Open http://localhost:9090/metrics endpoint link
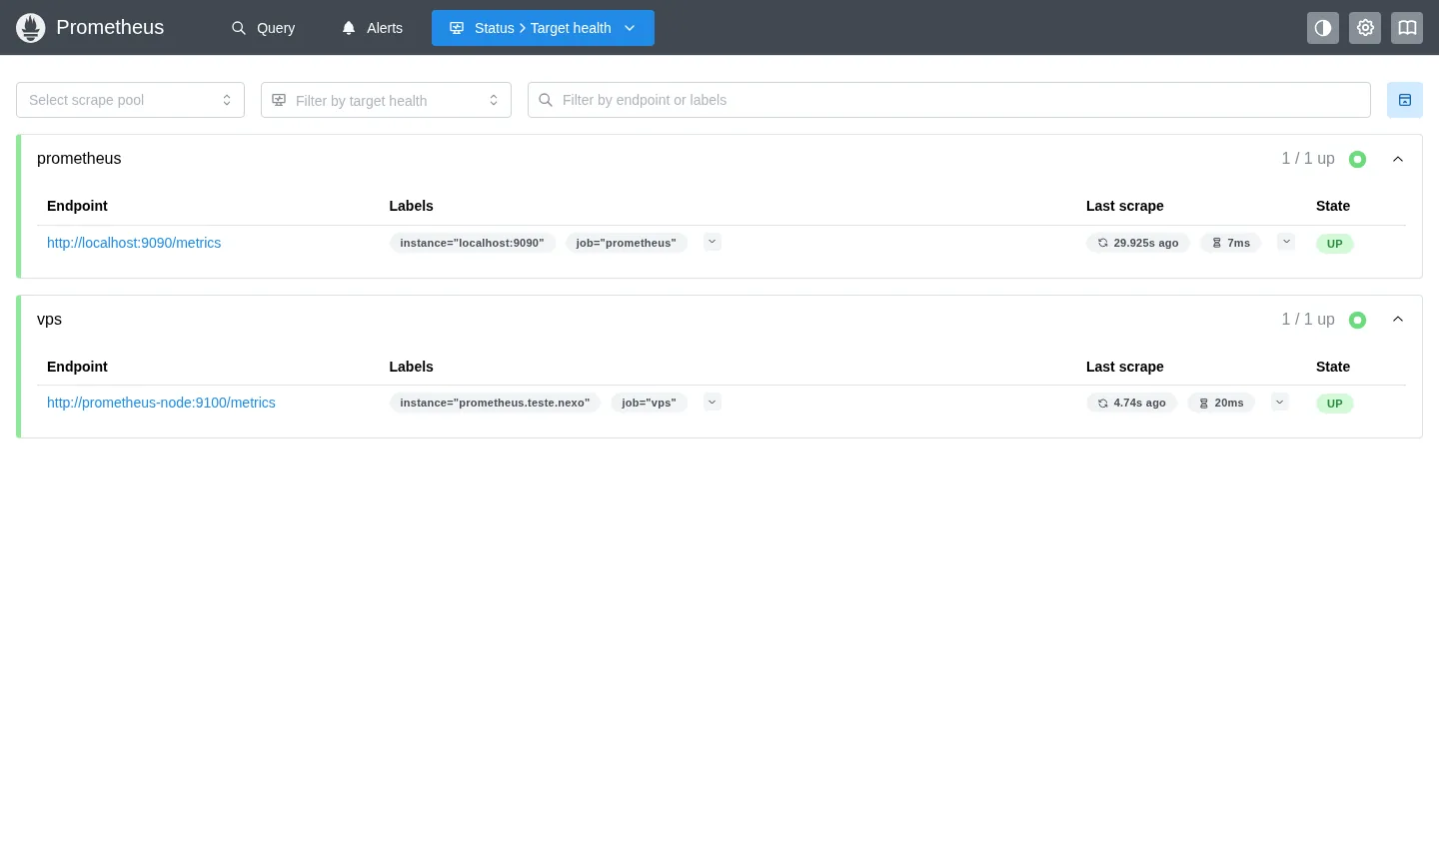Screen dimensions: 1439x859 click(134, 243)
